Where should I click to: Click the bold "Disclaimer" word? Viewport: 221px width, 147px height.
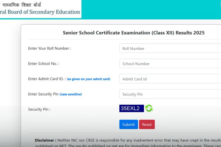click(45, 140)
